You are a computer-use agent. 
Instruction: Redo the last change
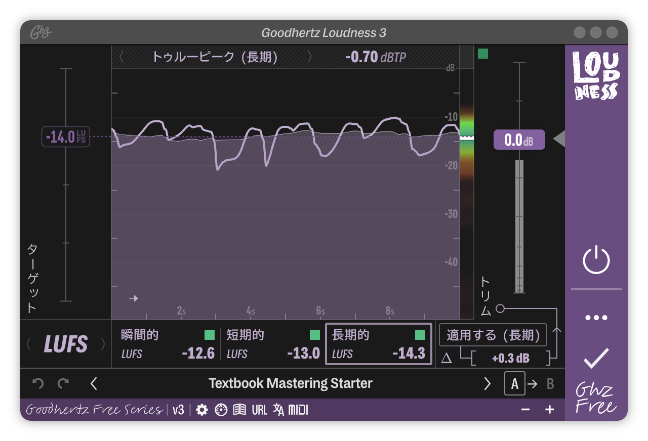tap(63, 383)
